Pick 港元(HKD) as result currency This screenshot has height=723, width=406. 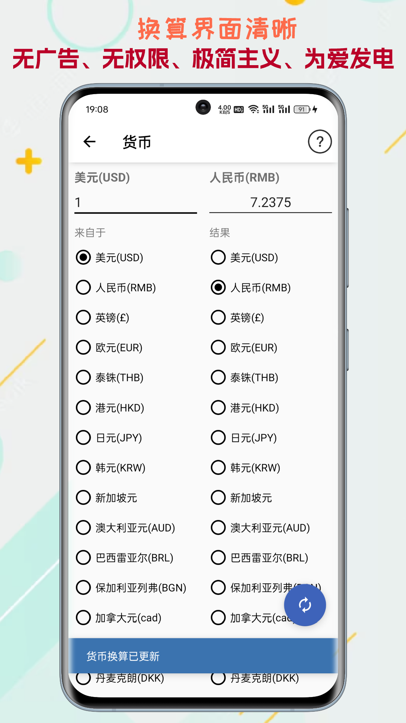218,407
